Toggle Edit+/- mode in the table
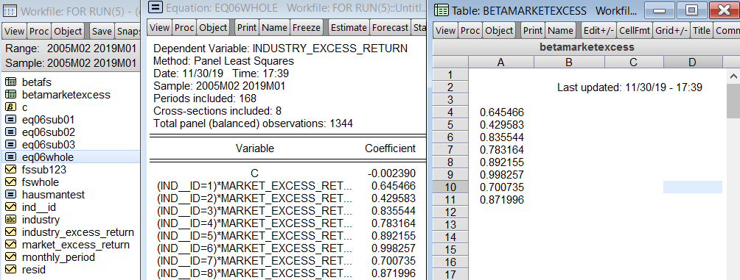 click(x=599, y=31)
